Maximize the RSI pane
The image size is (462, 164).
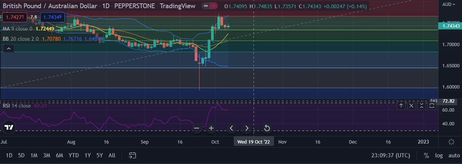(432, 106)
